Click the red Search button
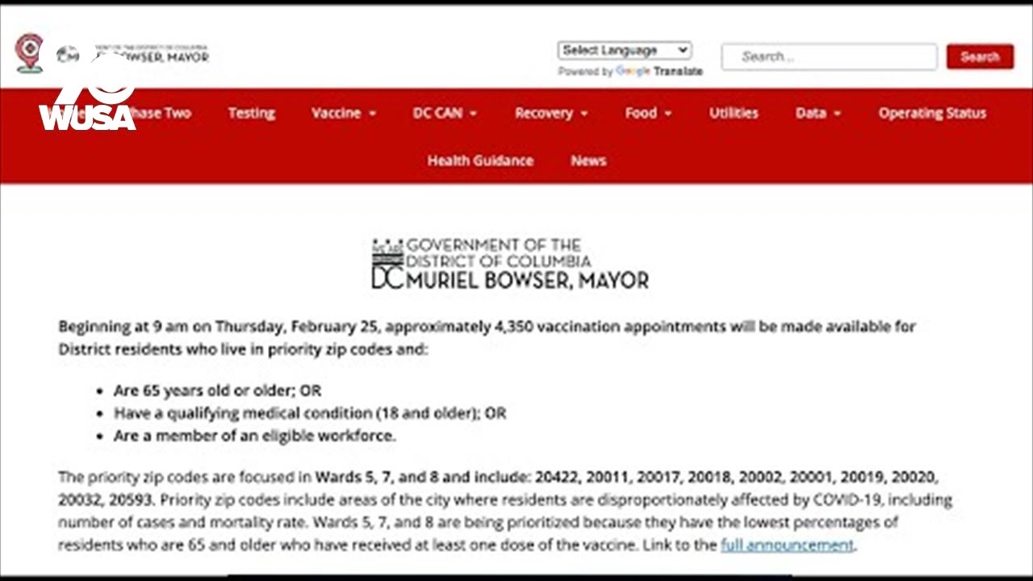The image size is (1033, 581). pyautogui.click(x=980, y=56)
